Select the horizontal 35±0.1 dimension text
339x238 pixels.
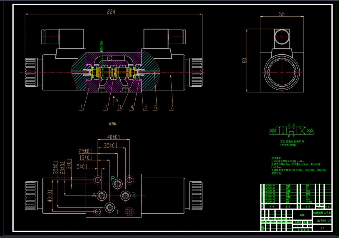(x=110, y=145)
